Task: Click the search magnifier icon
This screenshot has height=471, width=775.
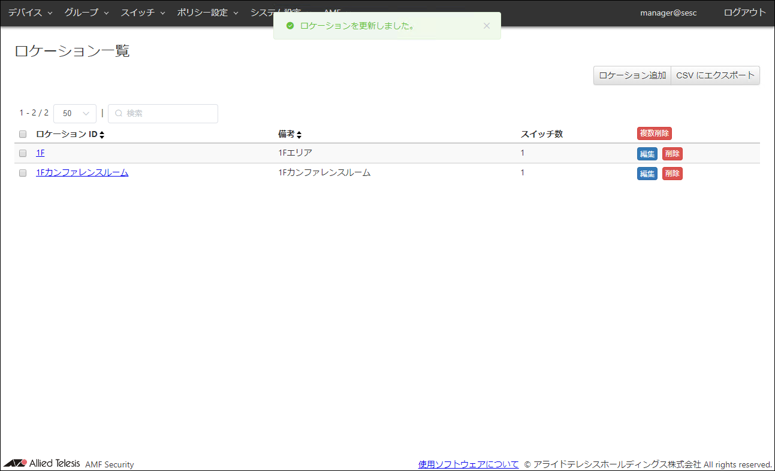Action: 119,114
